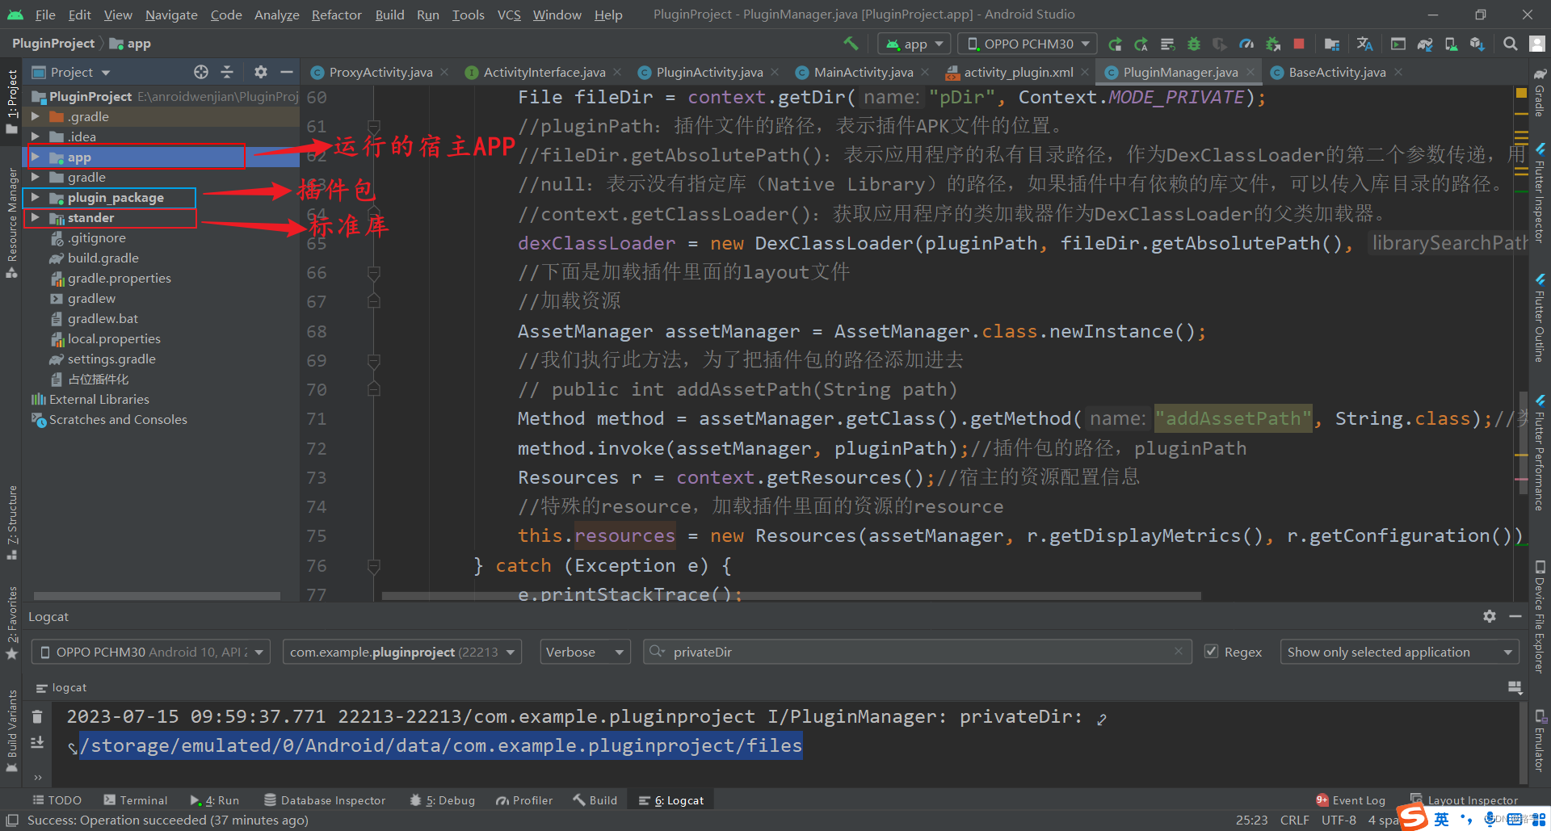This screenshot has height=831, width=1551.
Task: Toggle the Regex checkbox
Action: tap(1211, 651)
